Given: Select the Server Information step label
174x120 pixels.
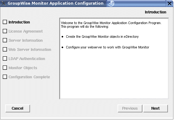Looking at the screenshot, I should click(x=26, y=41).
